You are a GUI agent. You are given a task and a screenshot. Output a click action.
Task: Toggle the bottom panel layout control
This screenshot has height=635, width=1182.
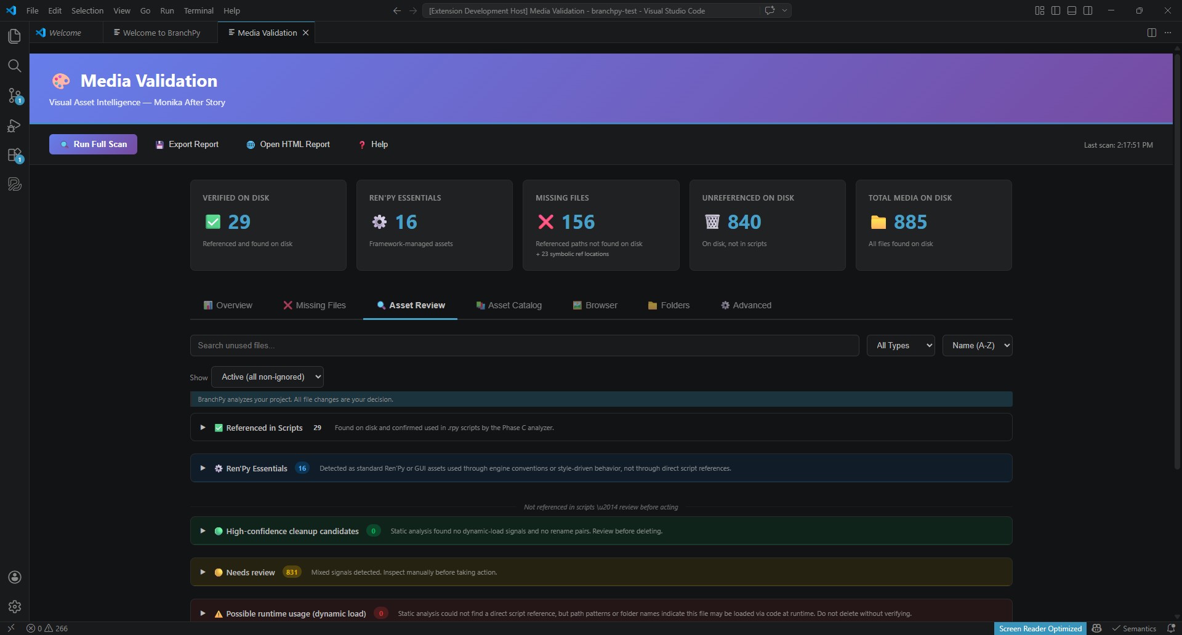(1071, 10)
